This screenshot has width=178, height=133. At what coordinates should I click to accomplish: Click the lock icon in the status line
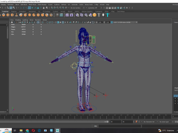44,8
